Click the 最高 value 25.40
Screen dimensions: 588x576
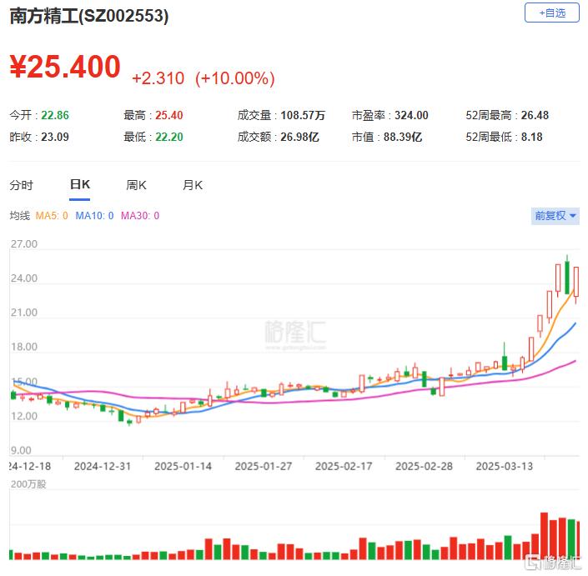click(169, 115)
